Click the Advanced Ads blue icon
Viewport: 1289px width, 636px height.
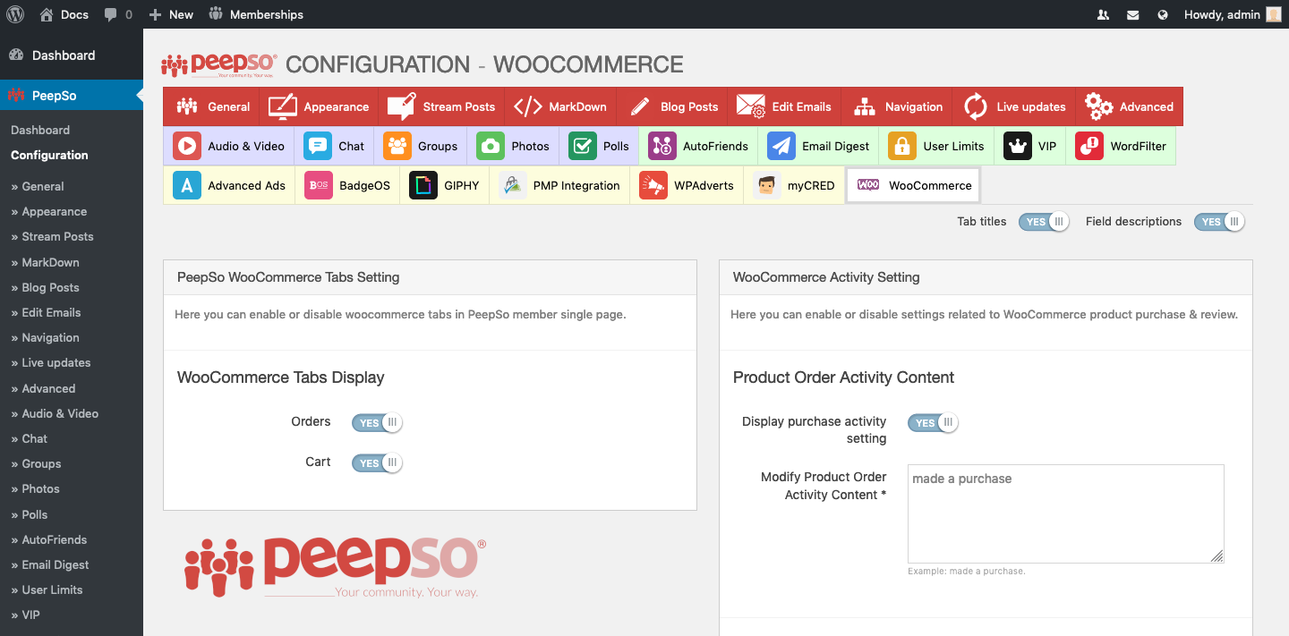(x=187, y=185)
